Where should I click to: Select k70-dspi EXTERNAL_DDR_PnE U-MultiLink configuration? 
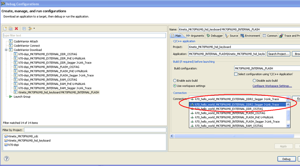click(52, 58)
